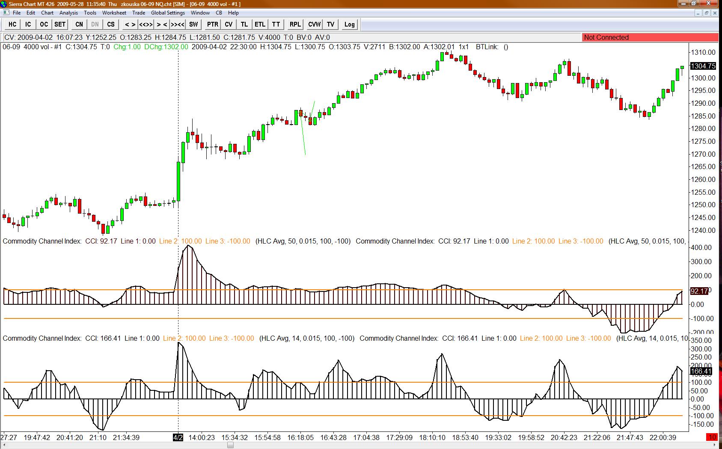
Task: Open the Edit menu
Action: pos(31,13)
